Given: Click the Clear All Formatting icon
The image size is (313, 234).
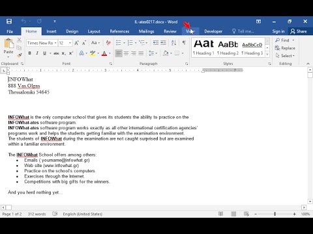Looking at the screenshot, I should 108,43.
